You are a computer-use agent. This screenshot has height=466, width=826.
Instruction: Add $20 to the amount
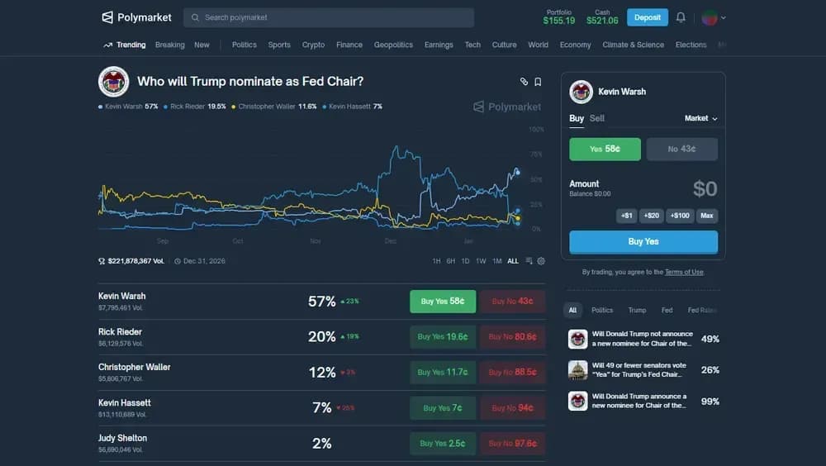pos(653,216)
